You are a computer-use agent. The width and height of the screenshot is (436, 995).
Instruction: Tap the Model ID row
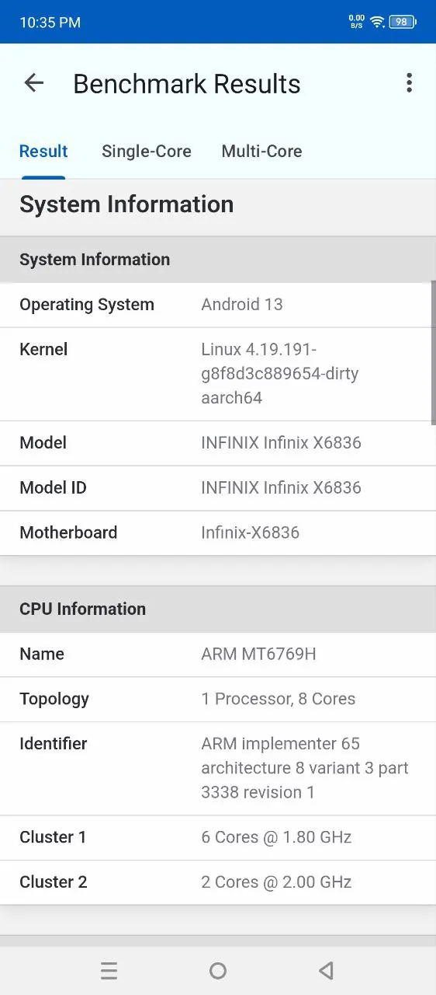pyautogui.click(x=218, y=488)
